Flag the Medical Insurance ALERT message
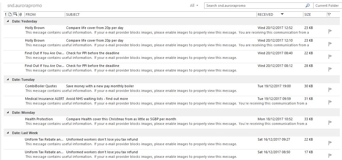The width and height of the screenshot is (342, 160). (330, 102)
